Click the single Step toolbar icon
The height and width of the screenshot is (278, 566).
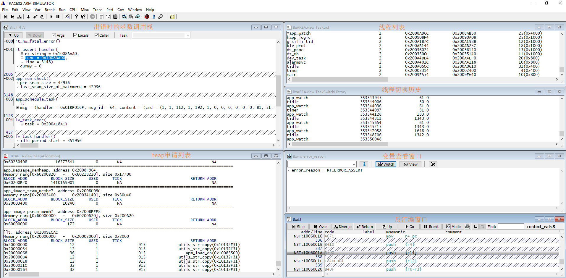tap(6, 17)
